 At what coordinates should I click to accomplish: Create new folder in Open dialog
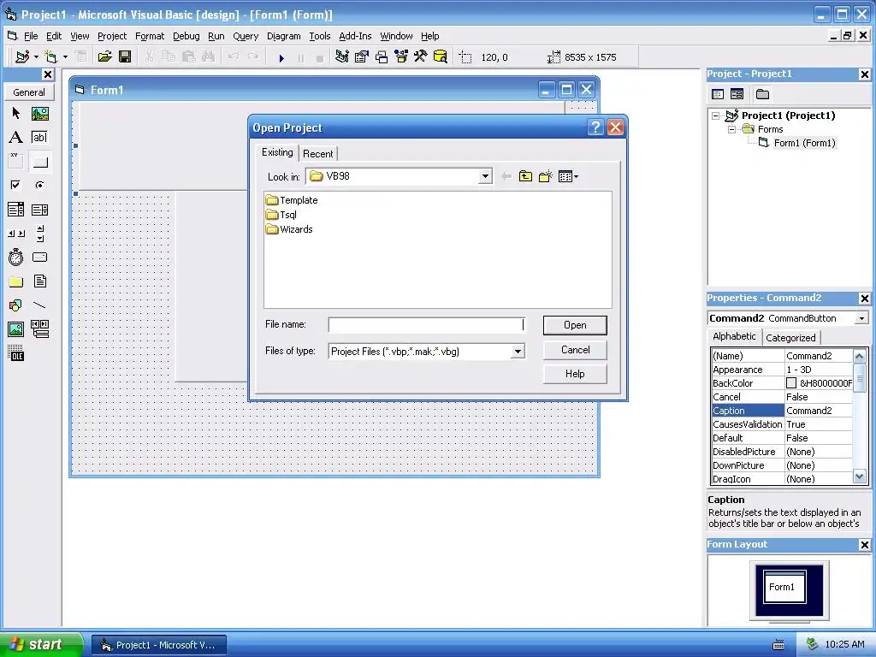pyautogui.click(x=545, y=176)
